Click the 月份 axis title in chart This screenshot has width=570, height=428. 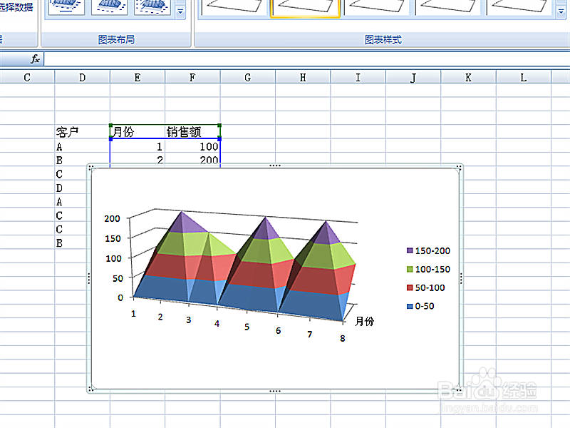(x=364, y=321)
